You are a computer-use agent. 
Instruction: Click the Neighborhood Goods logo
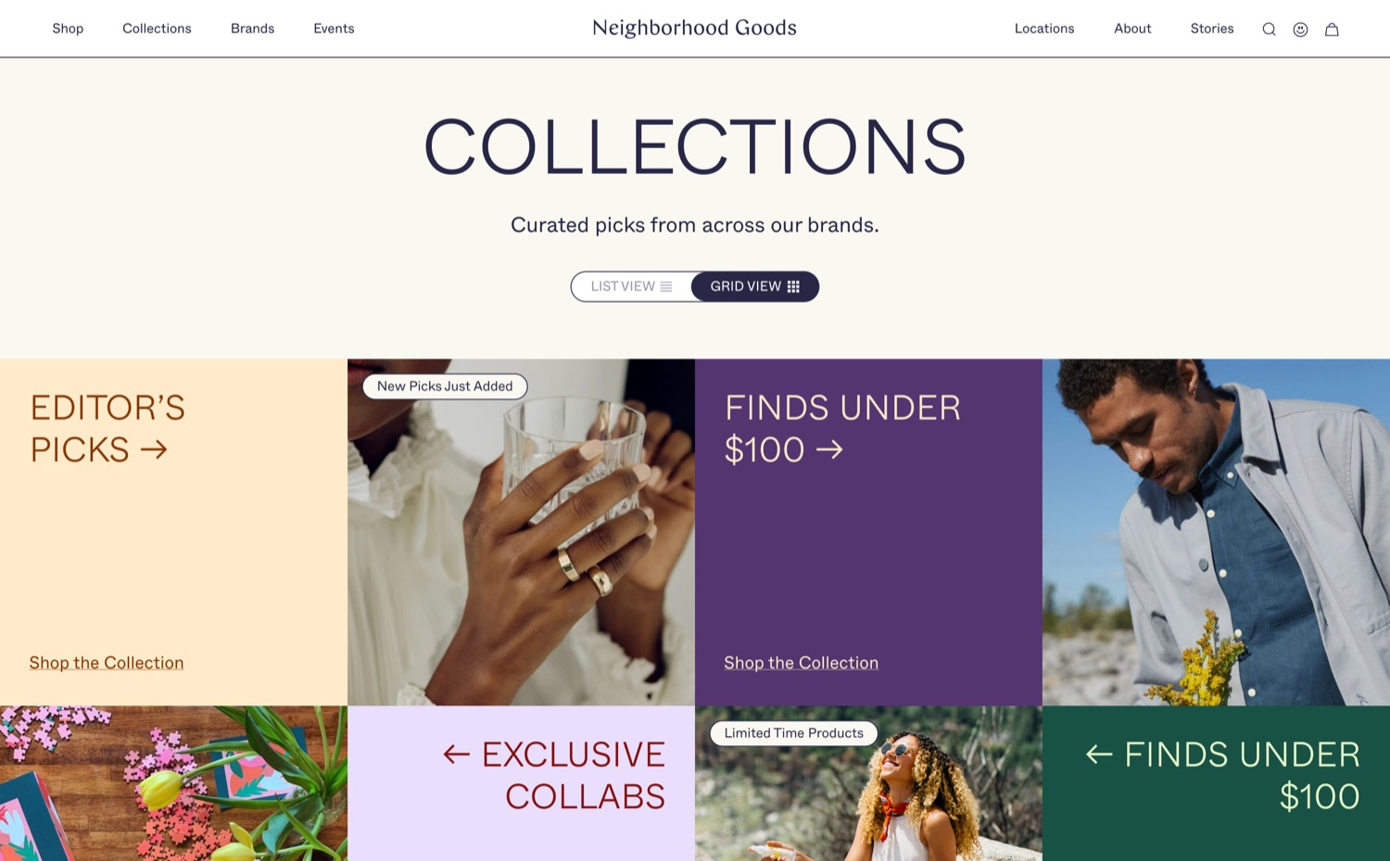click(694, 28)
